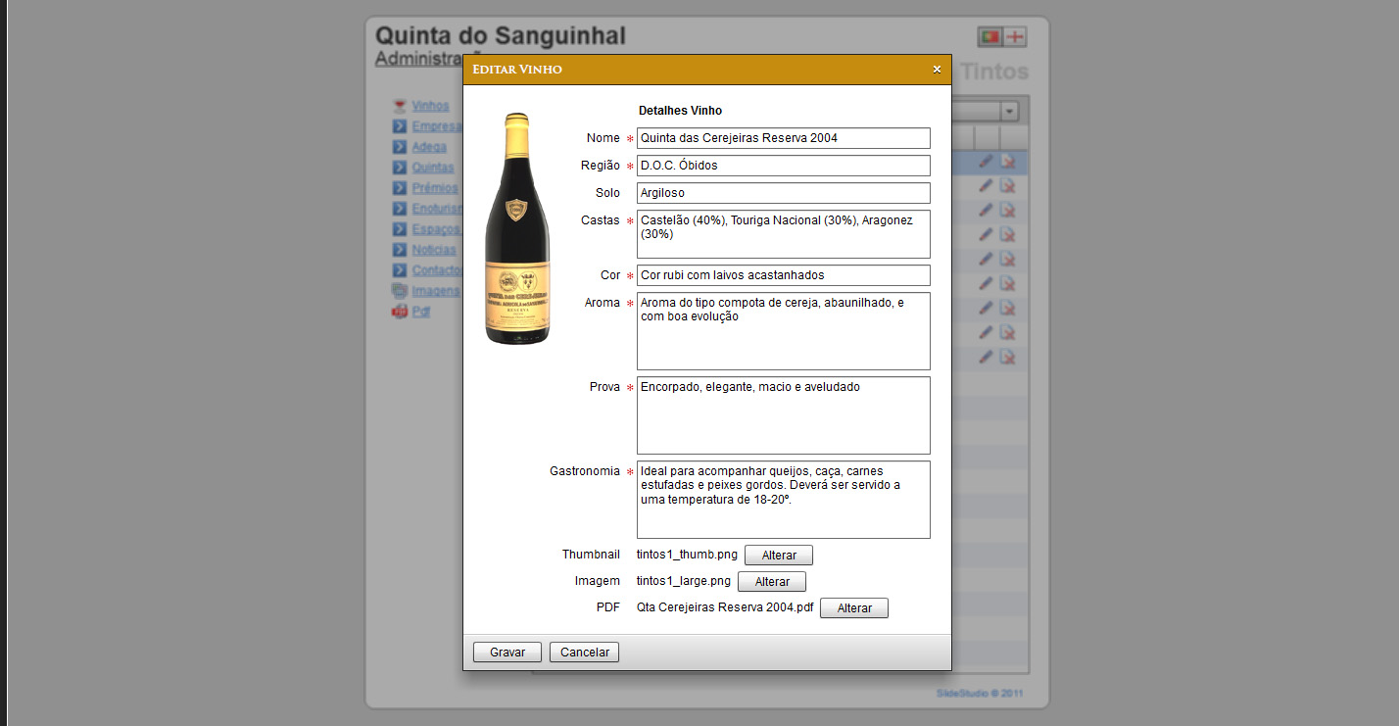Viewport: 1399px width, 726px height.
Task: Click Alterar beside tintos1_large.png
Action: coord(772,582)
